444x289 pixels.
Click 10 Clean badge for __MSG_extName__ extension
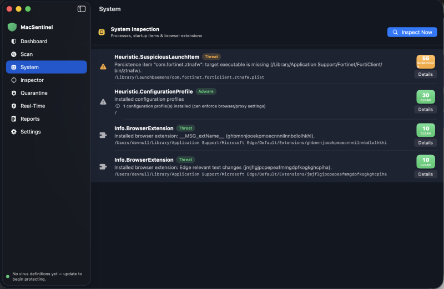pyautogui.click(x=426, y=130)
